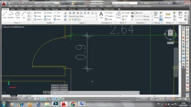
Task: Open Google Chrome from taskbar
Action: pyautogui.click(x=73, y=104)
